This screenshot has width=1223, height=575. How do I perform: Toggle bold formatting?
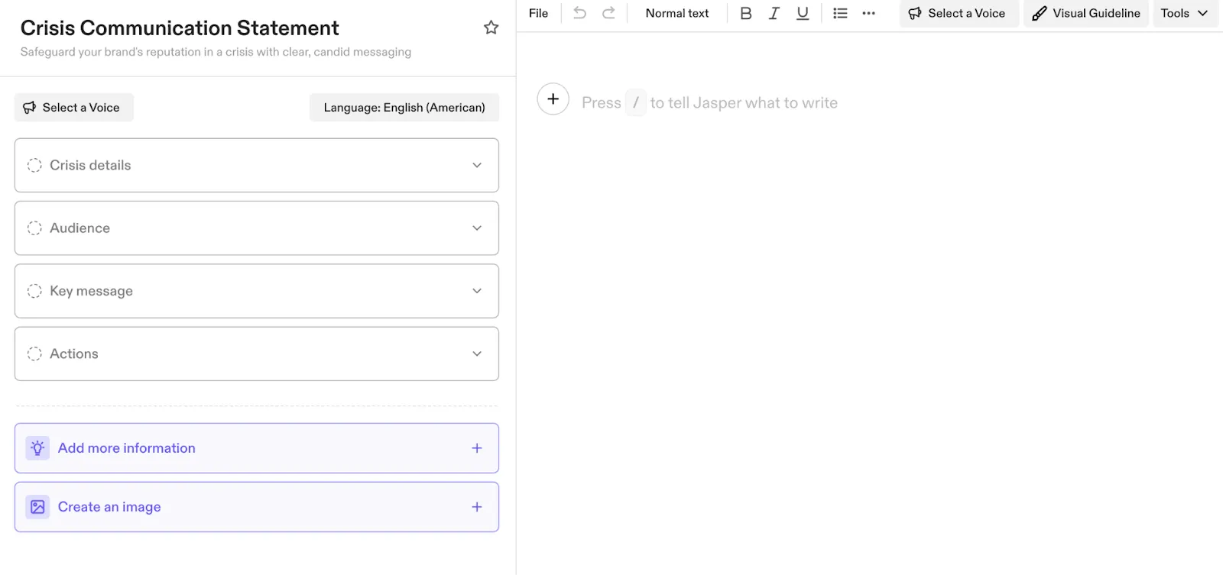click(x=746, y=13)
